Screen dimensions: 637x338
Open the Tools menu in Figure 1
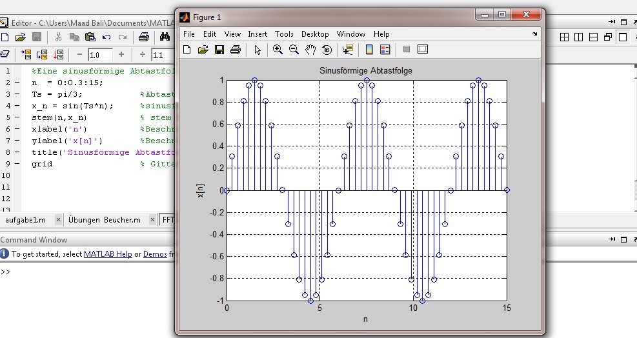pyautogui.click(x=284, y=34)
